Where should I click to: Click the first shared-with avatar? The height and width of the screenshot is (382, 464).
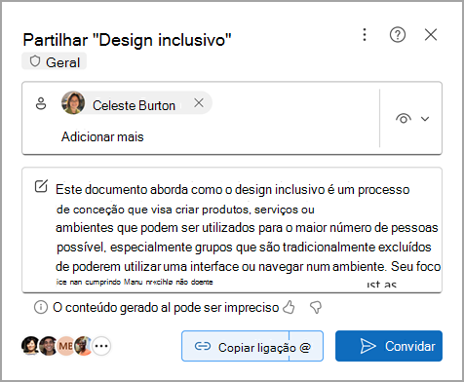coord(30,346)
